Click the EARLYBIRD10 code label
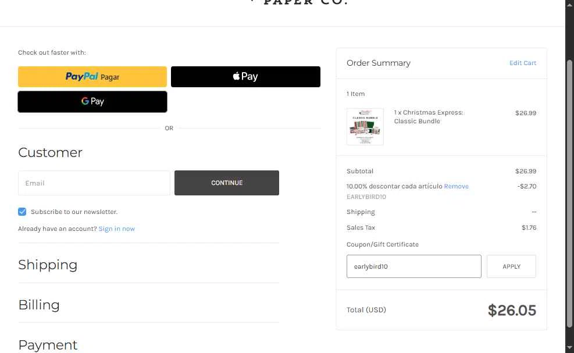Viewport: 574px width, 353px height. (366, 197)
